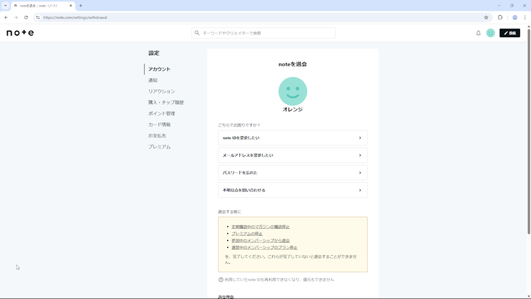
Task: Open the Chrome three-dot menu
Action: (525, 18)
